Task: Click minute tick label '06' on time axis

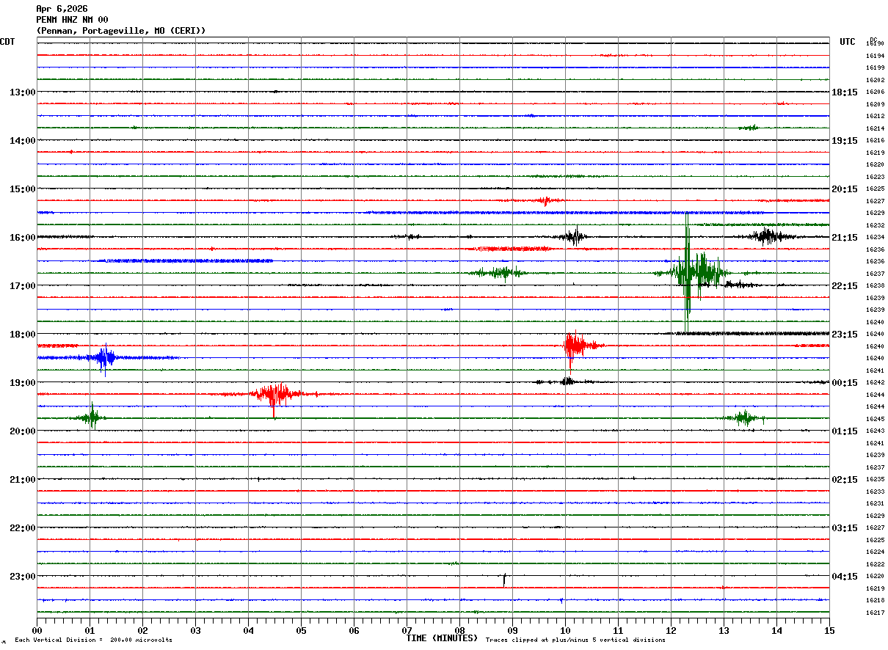Action: 354,630
